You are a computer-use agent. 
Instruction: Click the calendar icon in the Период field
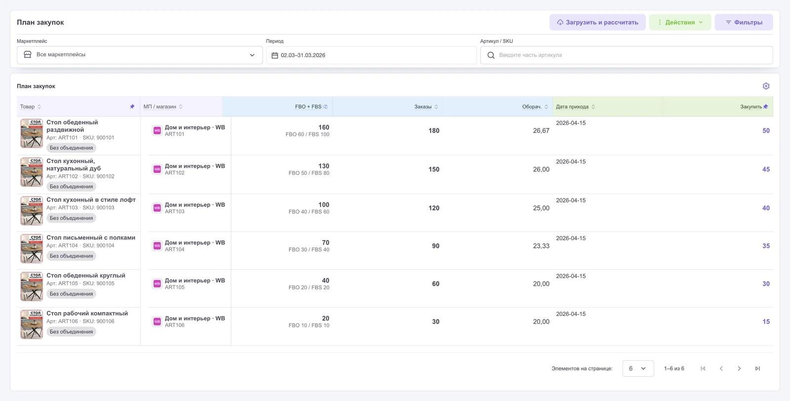pos(275,55)
